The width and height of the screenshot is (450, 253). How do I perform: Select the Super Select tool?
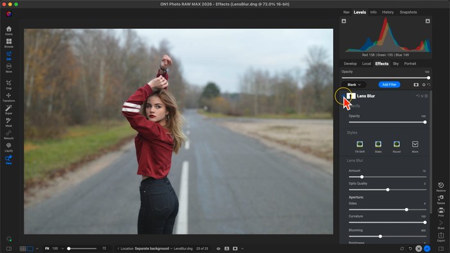pyautogui.click(x=8, y=109)
